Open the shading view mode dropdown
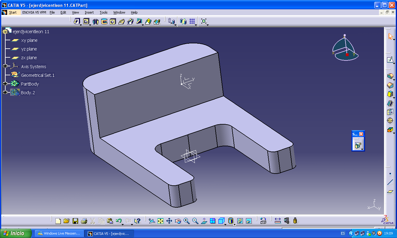The width and height of the screenshot is (397, 238). click(x=234, y=224)
